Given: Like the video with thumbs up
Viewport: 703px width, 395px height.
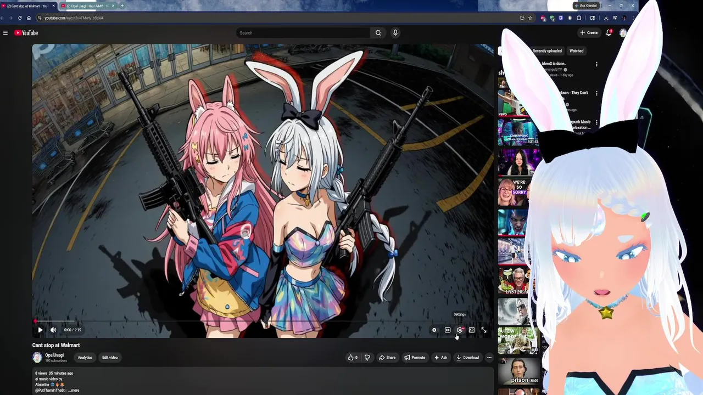Looking at the screenshot, I should 353,358.
